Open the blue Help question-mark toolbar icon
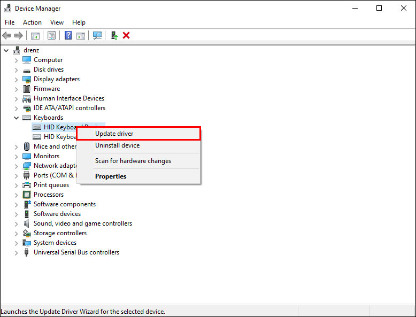This screenshot has height=317, width=416. (x=68, y=35)
